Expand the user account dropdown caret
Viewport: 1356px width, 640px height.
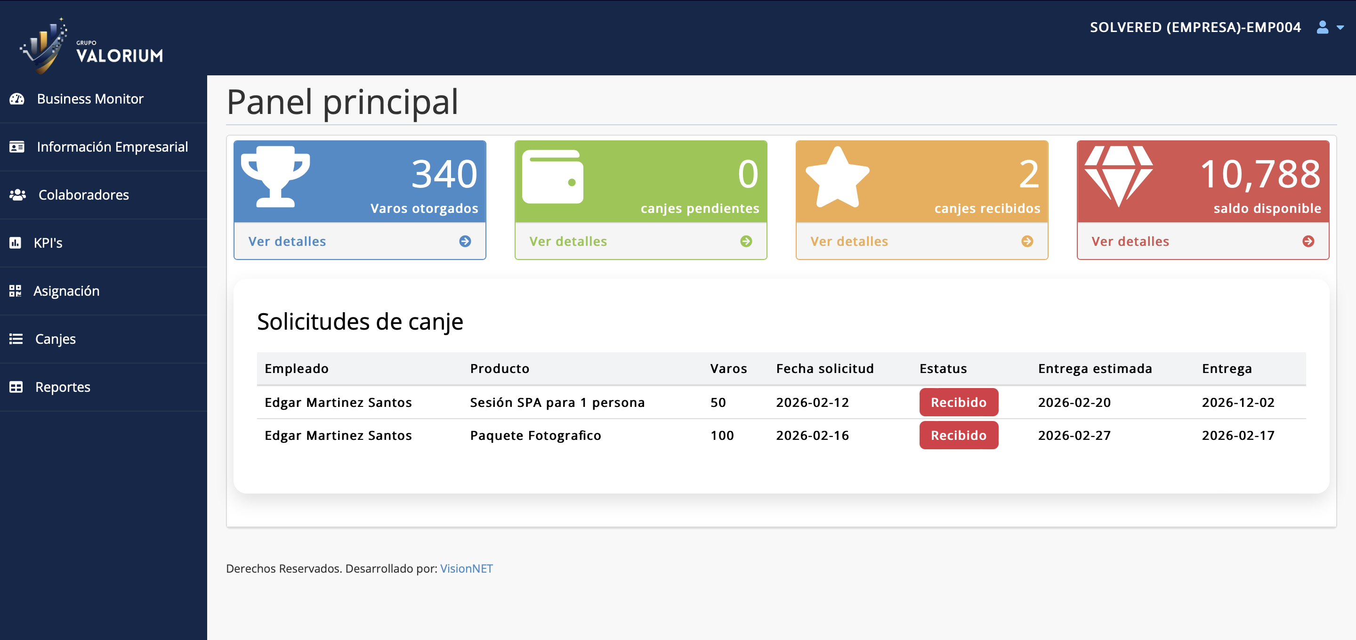[1340, 28]
